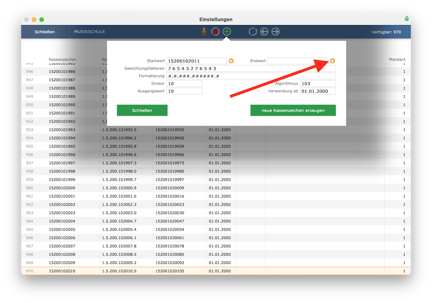The width and height of the screenshot is (432, 303).
Task: Click the Kassenzeichen column header
Action: point(62,59)
